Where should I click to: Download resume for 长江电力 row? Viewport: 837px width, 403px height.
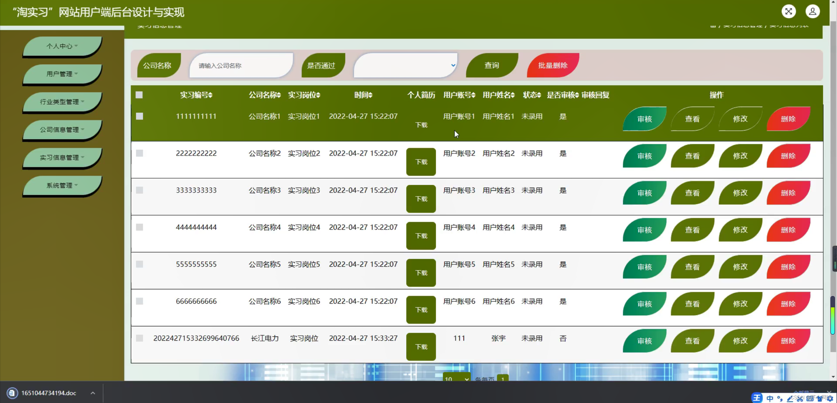tap(421, 346)
